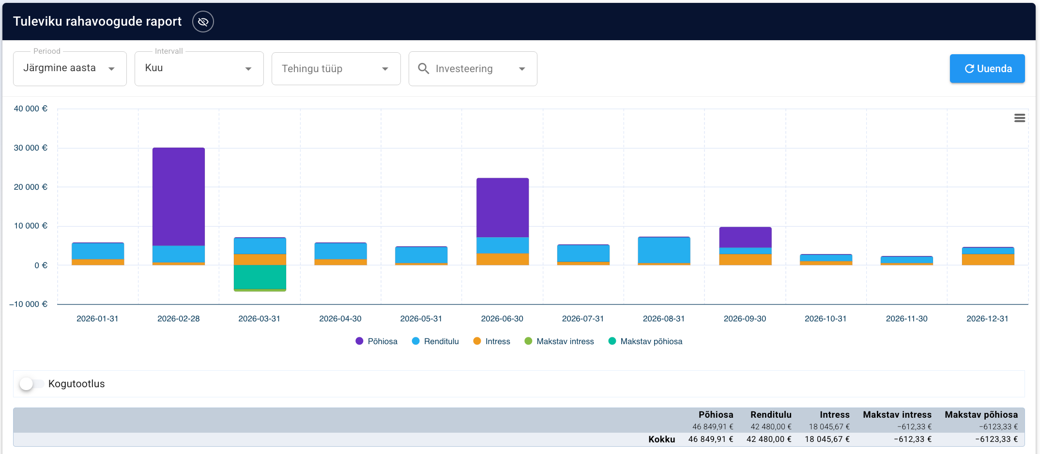1040x454 pixels.
Task: Click the Uuenda refresh button
Action: tap(987, 69)
